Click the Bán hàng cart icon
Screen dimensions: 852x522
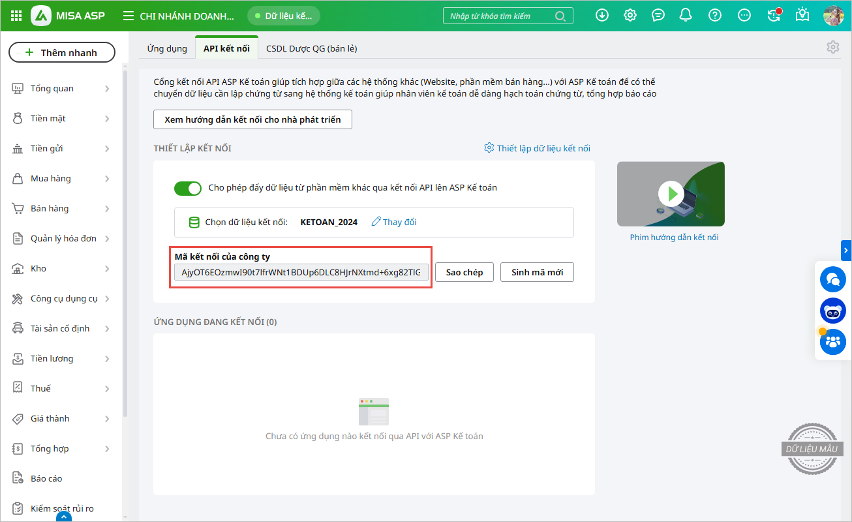pyautogui.click(x=18, y=208)
